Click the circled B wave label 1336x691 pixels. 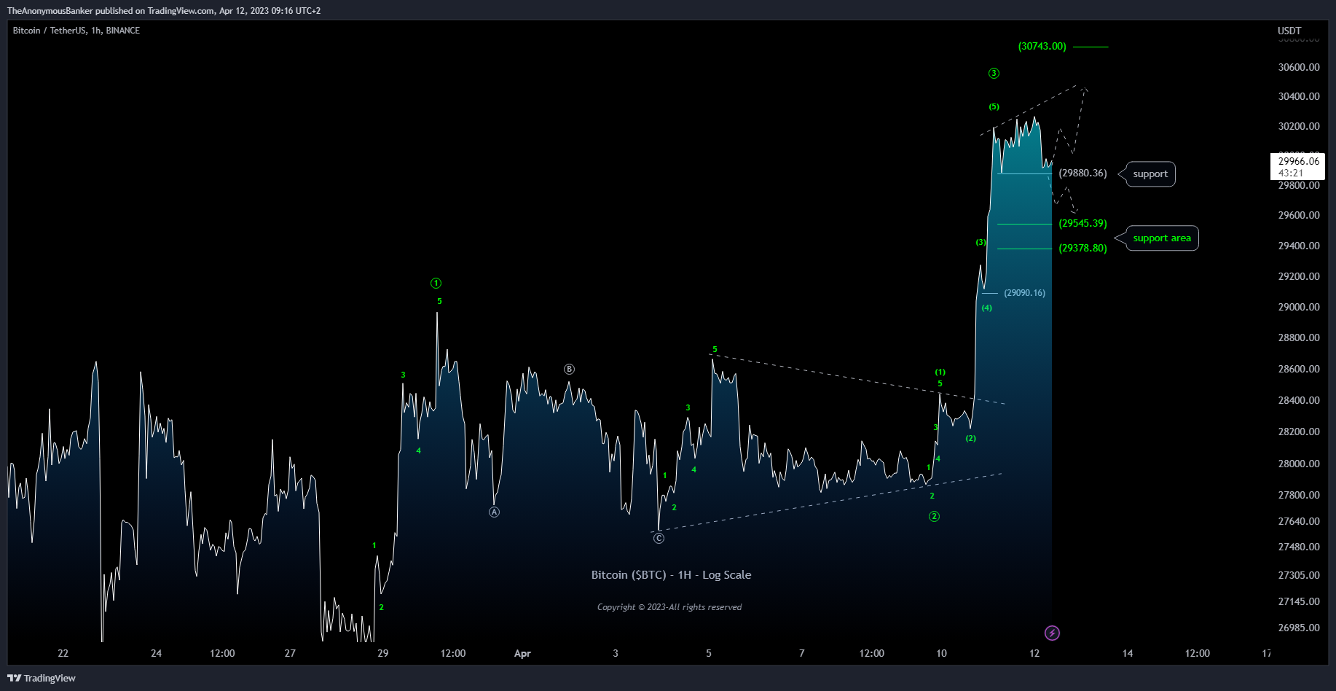[569, 369]
